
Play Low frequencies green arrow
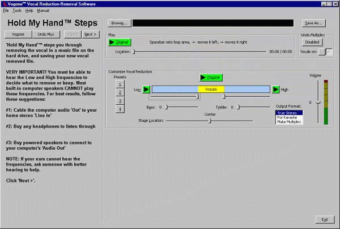[x=146, y=90]
